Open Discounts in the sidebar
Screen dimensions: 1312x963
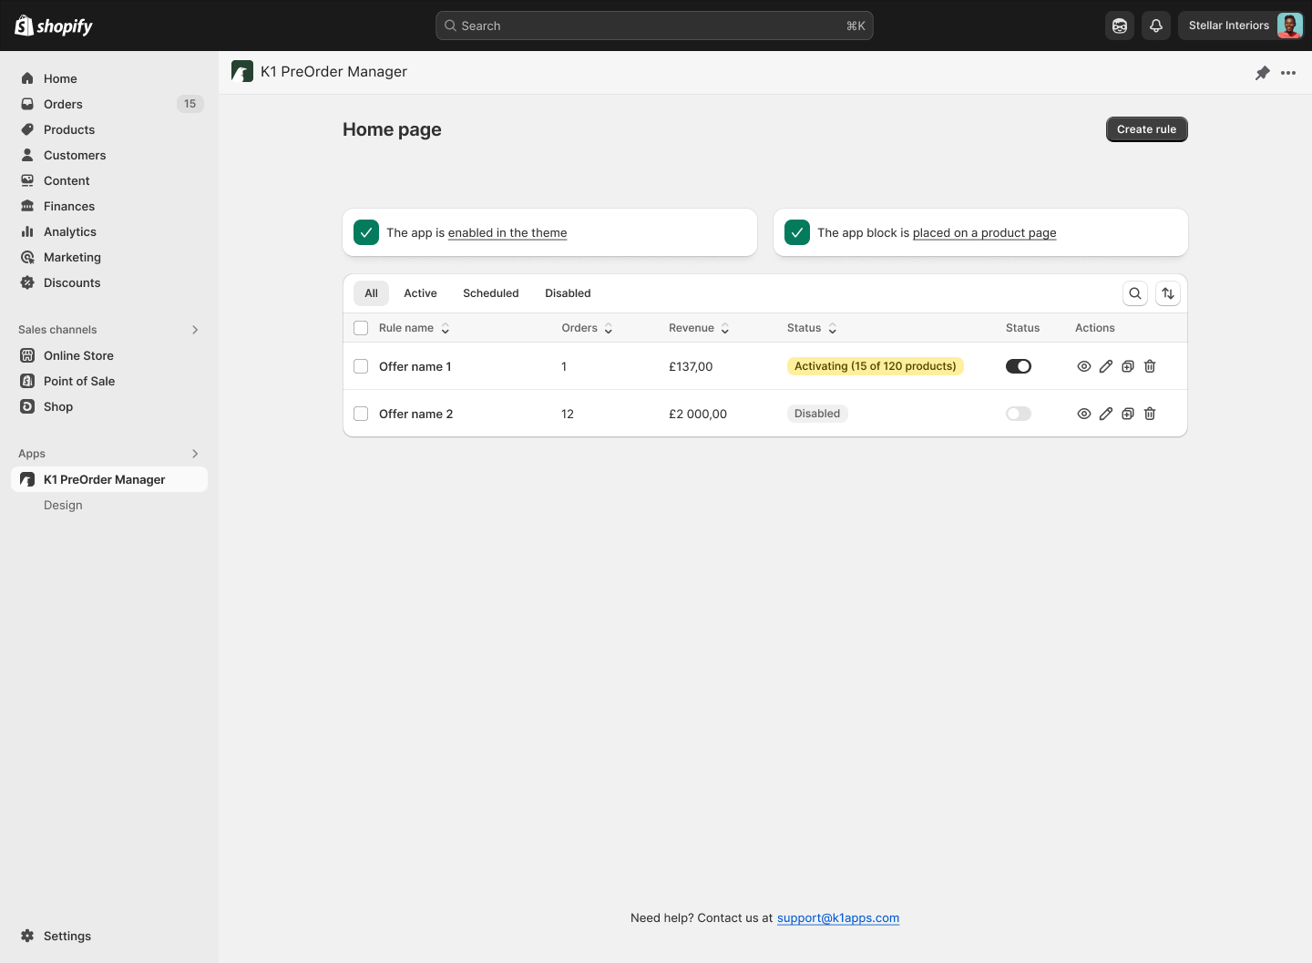pyautogui.click(x=71, y=282)
